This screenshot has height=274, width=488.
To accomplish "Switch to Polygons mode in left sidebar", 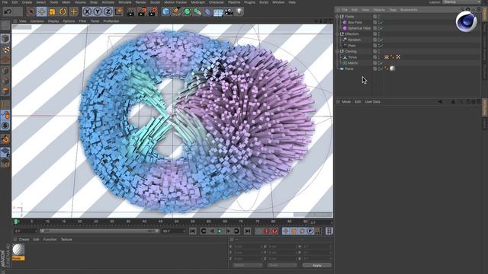I will (x=5, y=91).
